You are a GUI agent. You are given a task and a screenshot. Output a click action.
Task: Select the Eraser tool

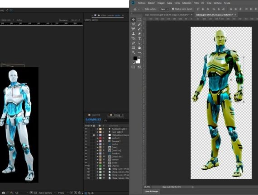click(139, 34)
